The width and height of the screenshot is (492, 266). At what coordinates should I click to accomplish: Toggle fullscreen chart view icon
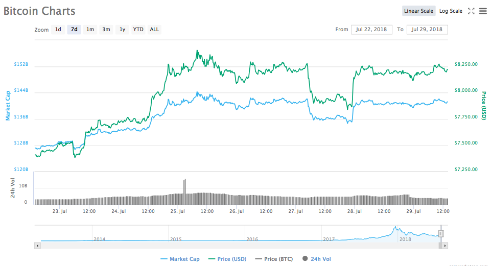click(471, 11)
